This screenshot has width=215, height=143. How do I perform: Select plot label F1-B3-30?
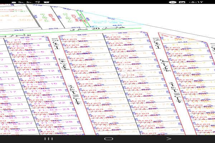[61, 129]
